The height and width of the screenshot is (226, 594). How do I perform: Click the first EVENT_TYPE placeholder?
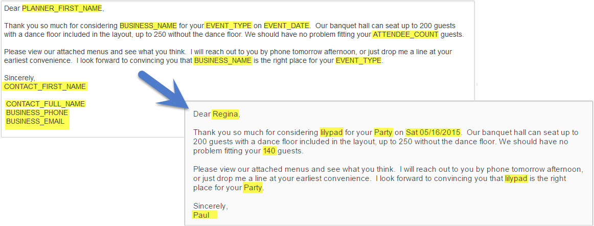[229, 26]
